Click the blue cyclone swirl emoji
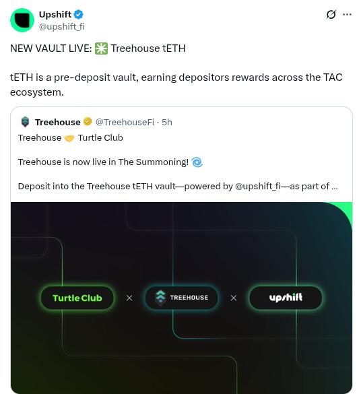 [197, 162]
